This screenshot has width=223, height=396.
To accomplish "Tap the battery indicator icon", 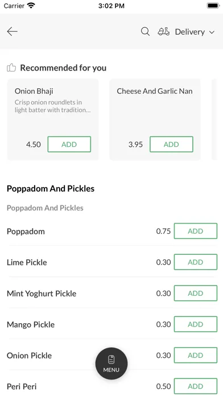I will [213, 6].
